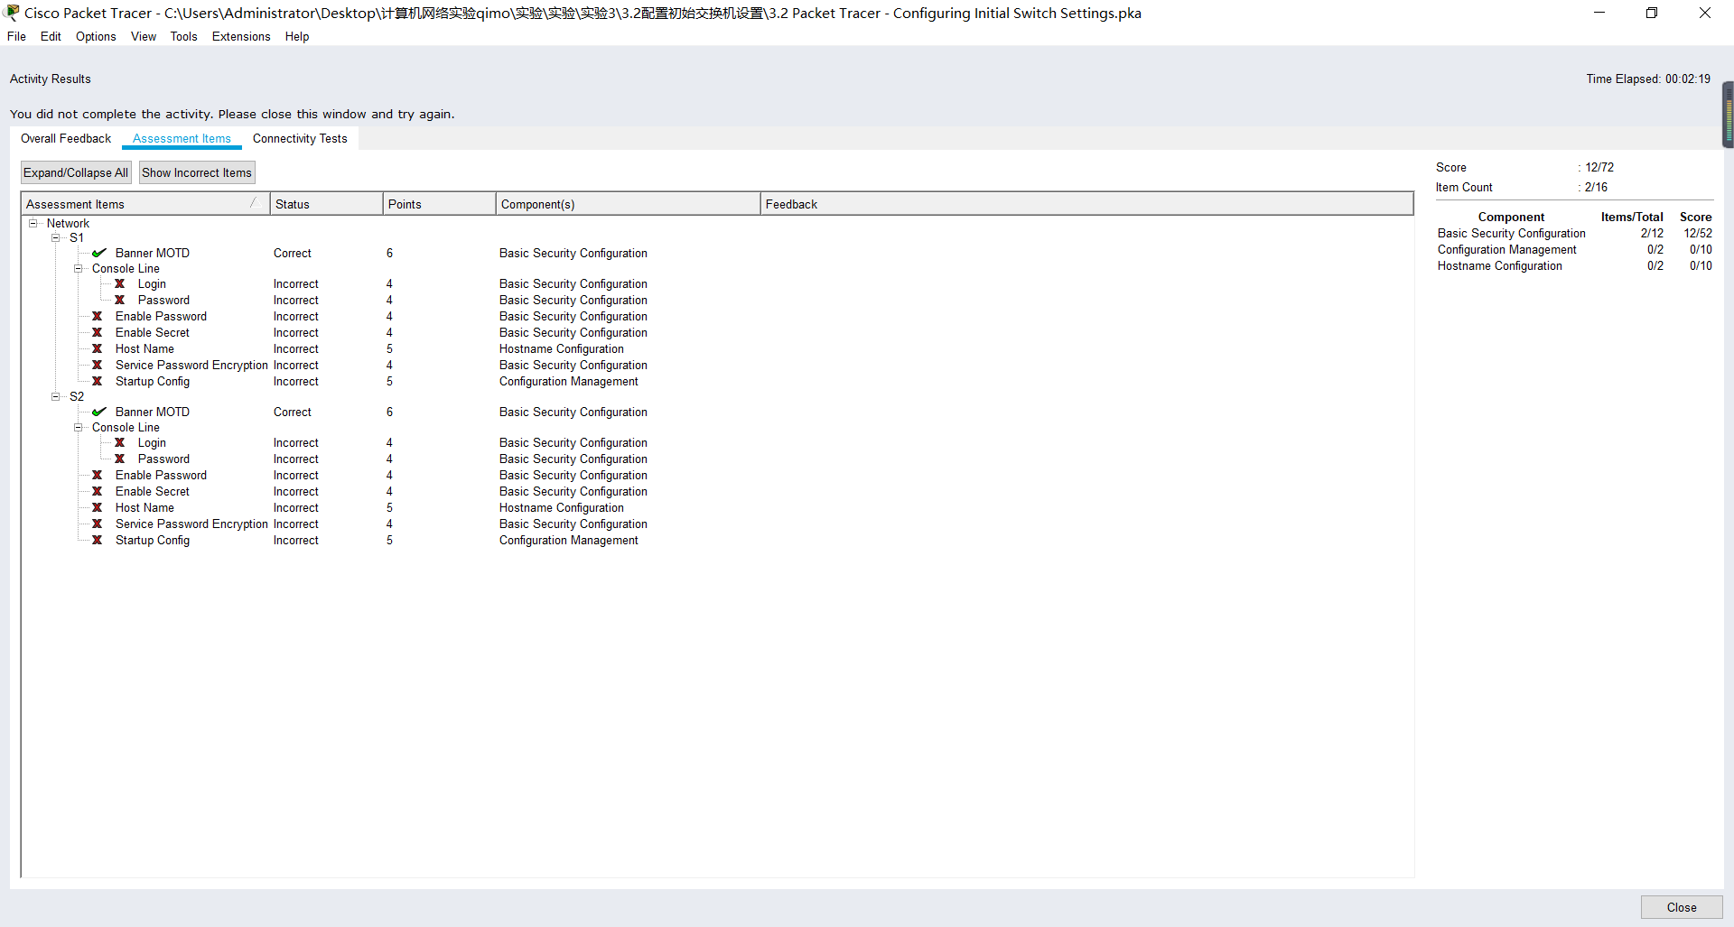The height and width of the screenshot is (927, 1734).
Task: Restore down the Packet Tracer window
Action: (1652, 13)
